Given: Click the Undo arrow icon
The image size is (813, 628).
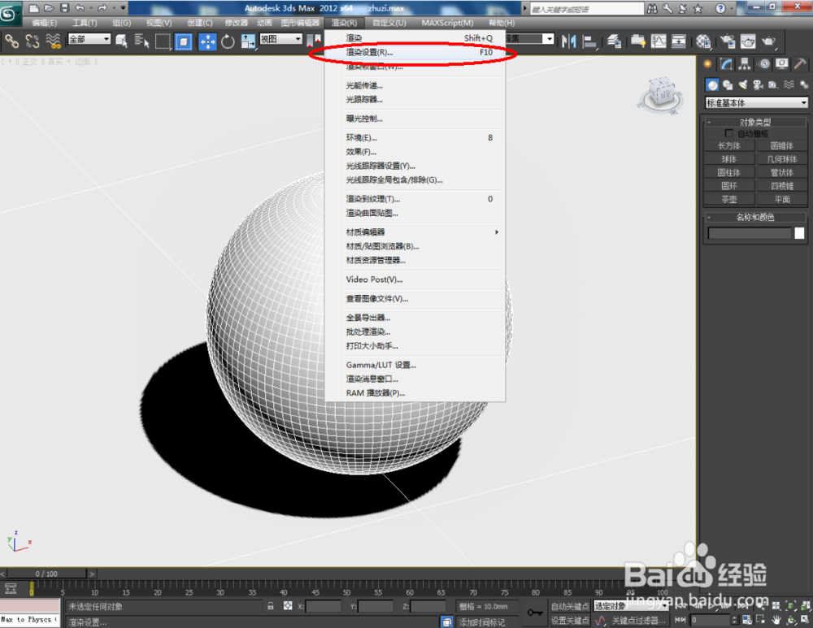Looking at the screenshot, I should coord(80,8).
